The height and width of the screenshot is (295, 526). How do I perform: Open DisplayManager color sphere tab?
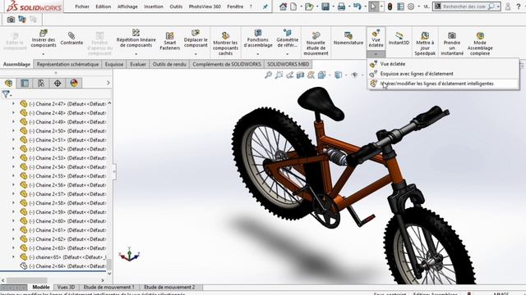pos(74,83)
